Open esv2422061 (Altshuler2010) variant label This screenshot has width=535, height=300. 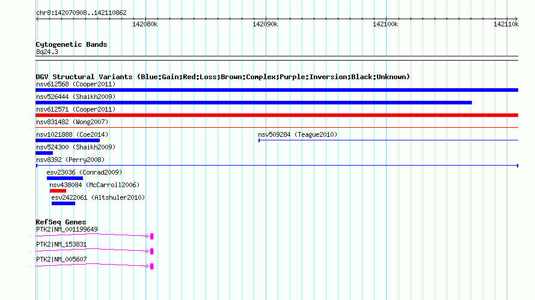point(98,197)
